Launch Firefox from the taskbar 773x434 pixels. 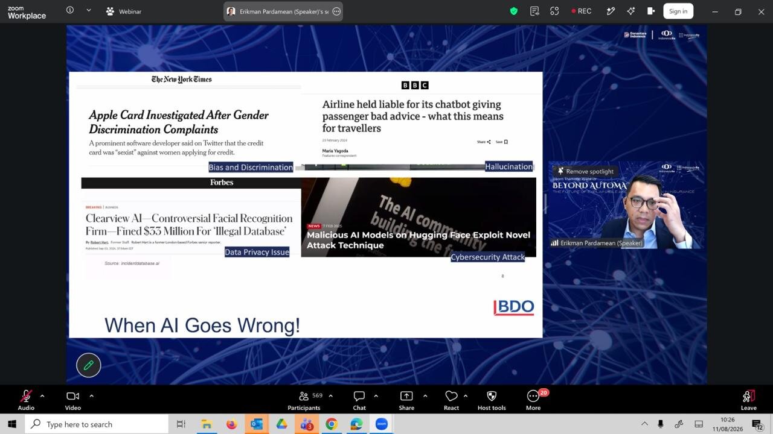coord(231,424)
